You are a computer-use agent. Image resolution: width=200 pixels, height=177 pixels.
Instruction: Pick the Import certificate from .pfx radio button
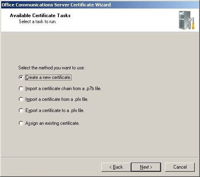[21, 99]
